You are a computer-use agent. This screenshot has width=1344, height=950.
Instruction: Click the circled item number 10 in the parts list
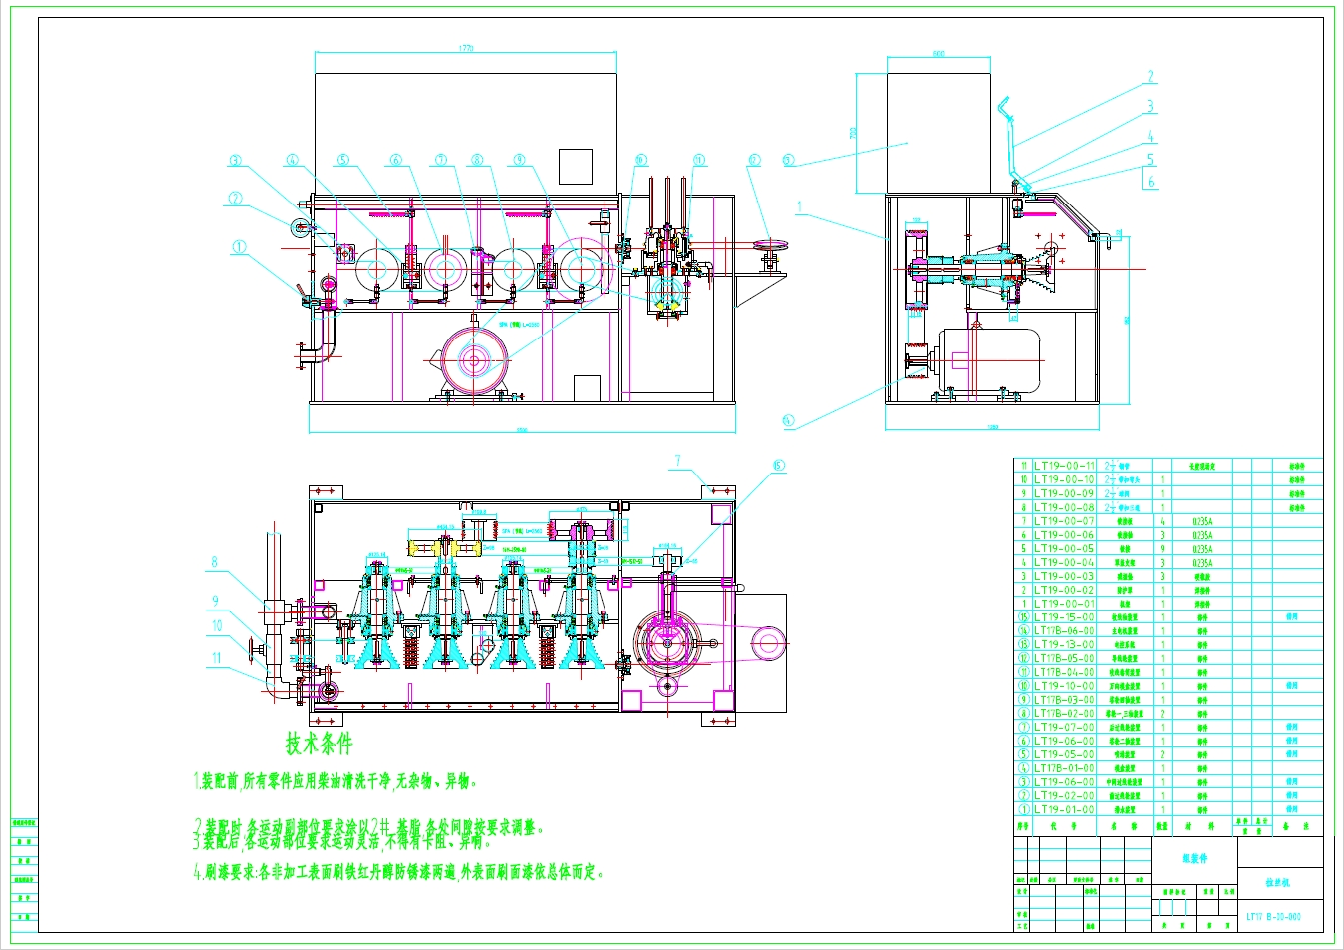tap(1023, 686)
